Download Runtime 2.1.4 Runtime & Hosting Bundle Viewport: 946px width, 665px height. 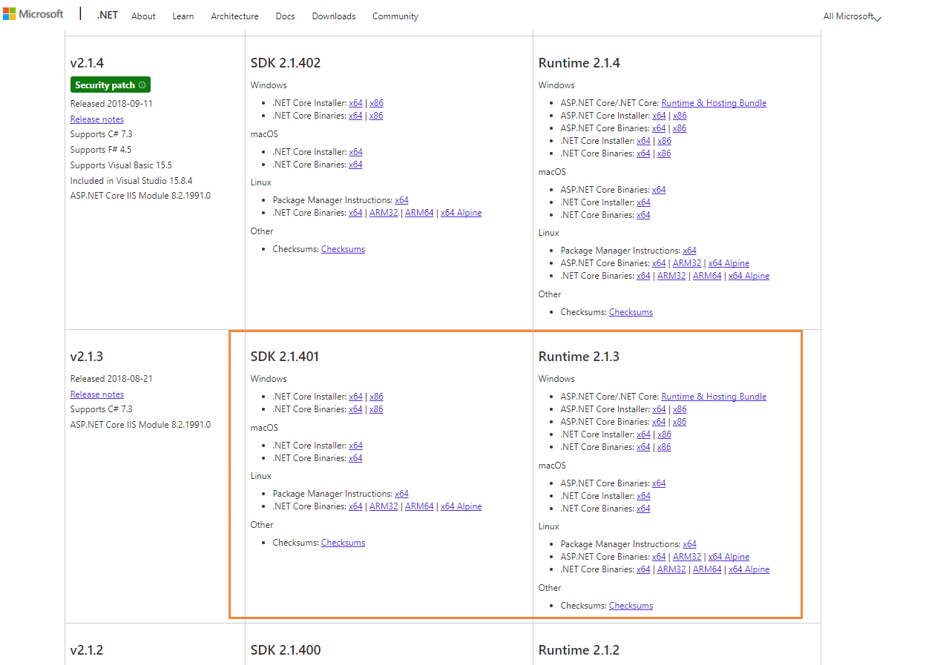[x=714, y=103]
